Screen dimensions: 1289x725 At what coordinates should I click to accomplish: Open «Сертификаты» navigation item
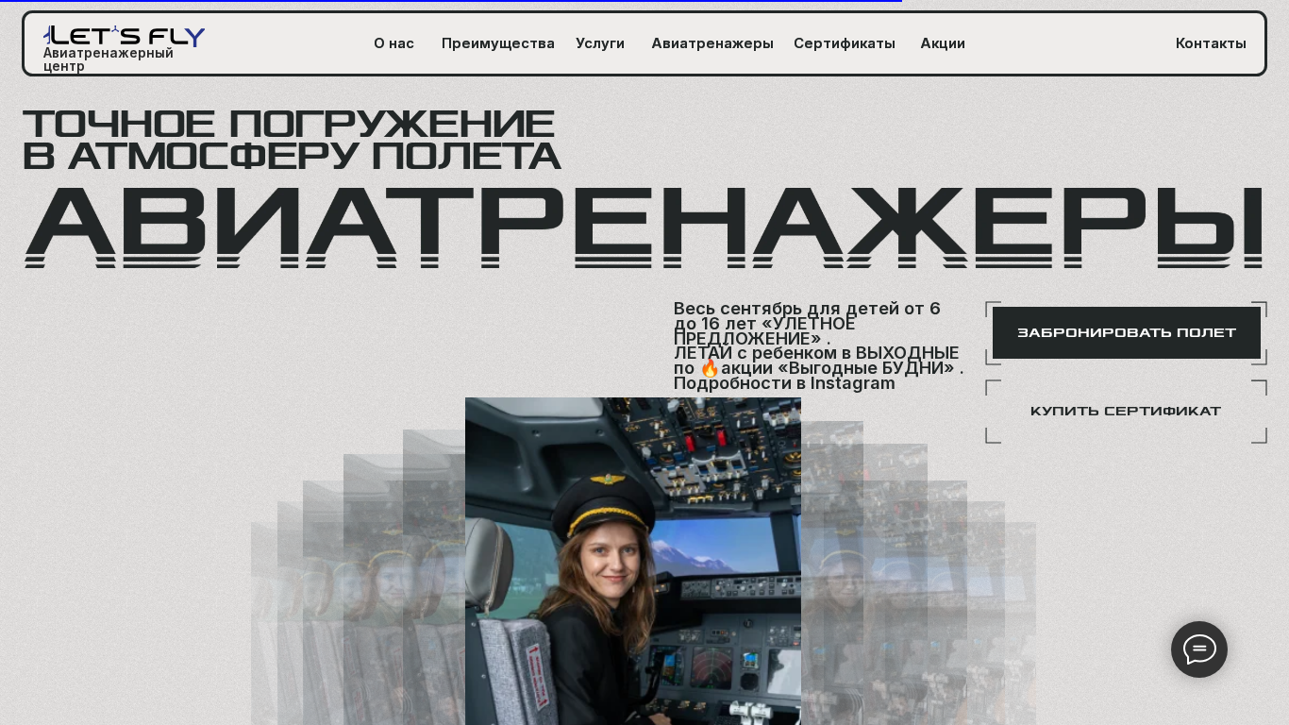845,43
